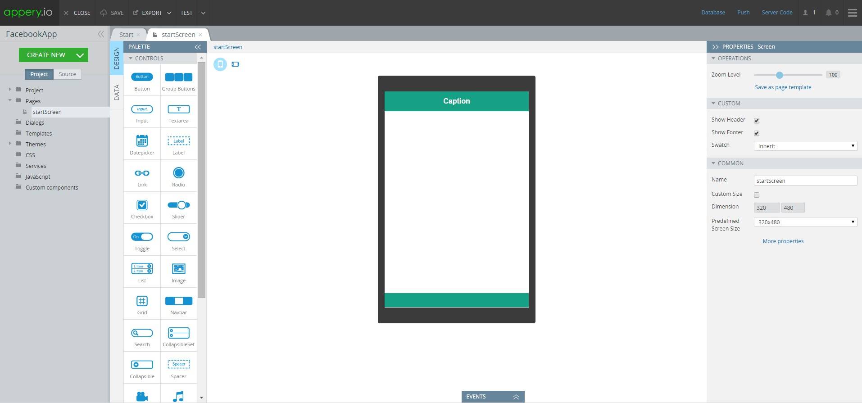Open the notifications bell icon

828,13
